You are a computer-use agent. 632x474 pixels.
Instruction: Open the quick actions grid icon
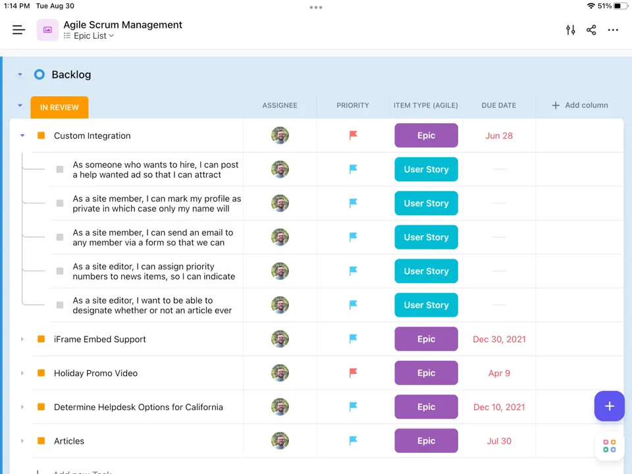609,446
